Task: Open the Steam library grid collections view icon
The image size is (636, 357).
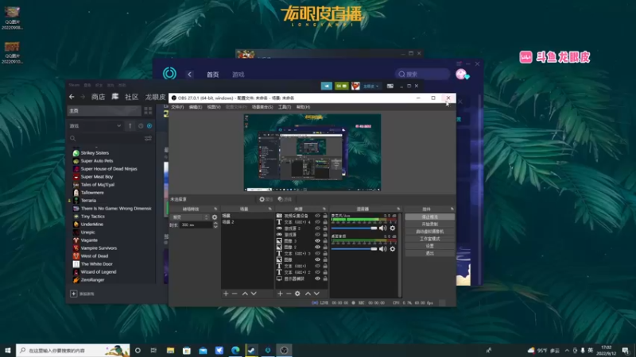Action: [x=148, y=110]
